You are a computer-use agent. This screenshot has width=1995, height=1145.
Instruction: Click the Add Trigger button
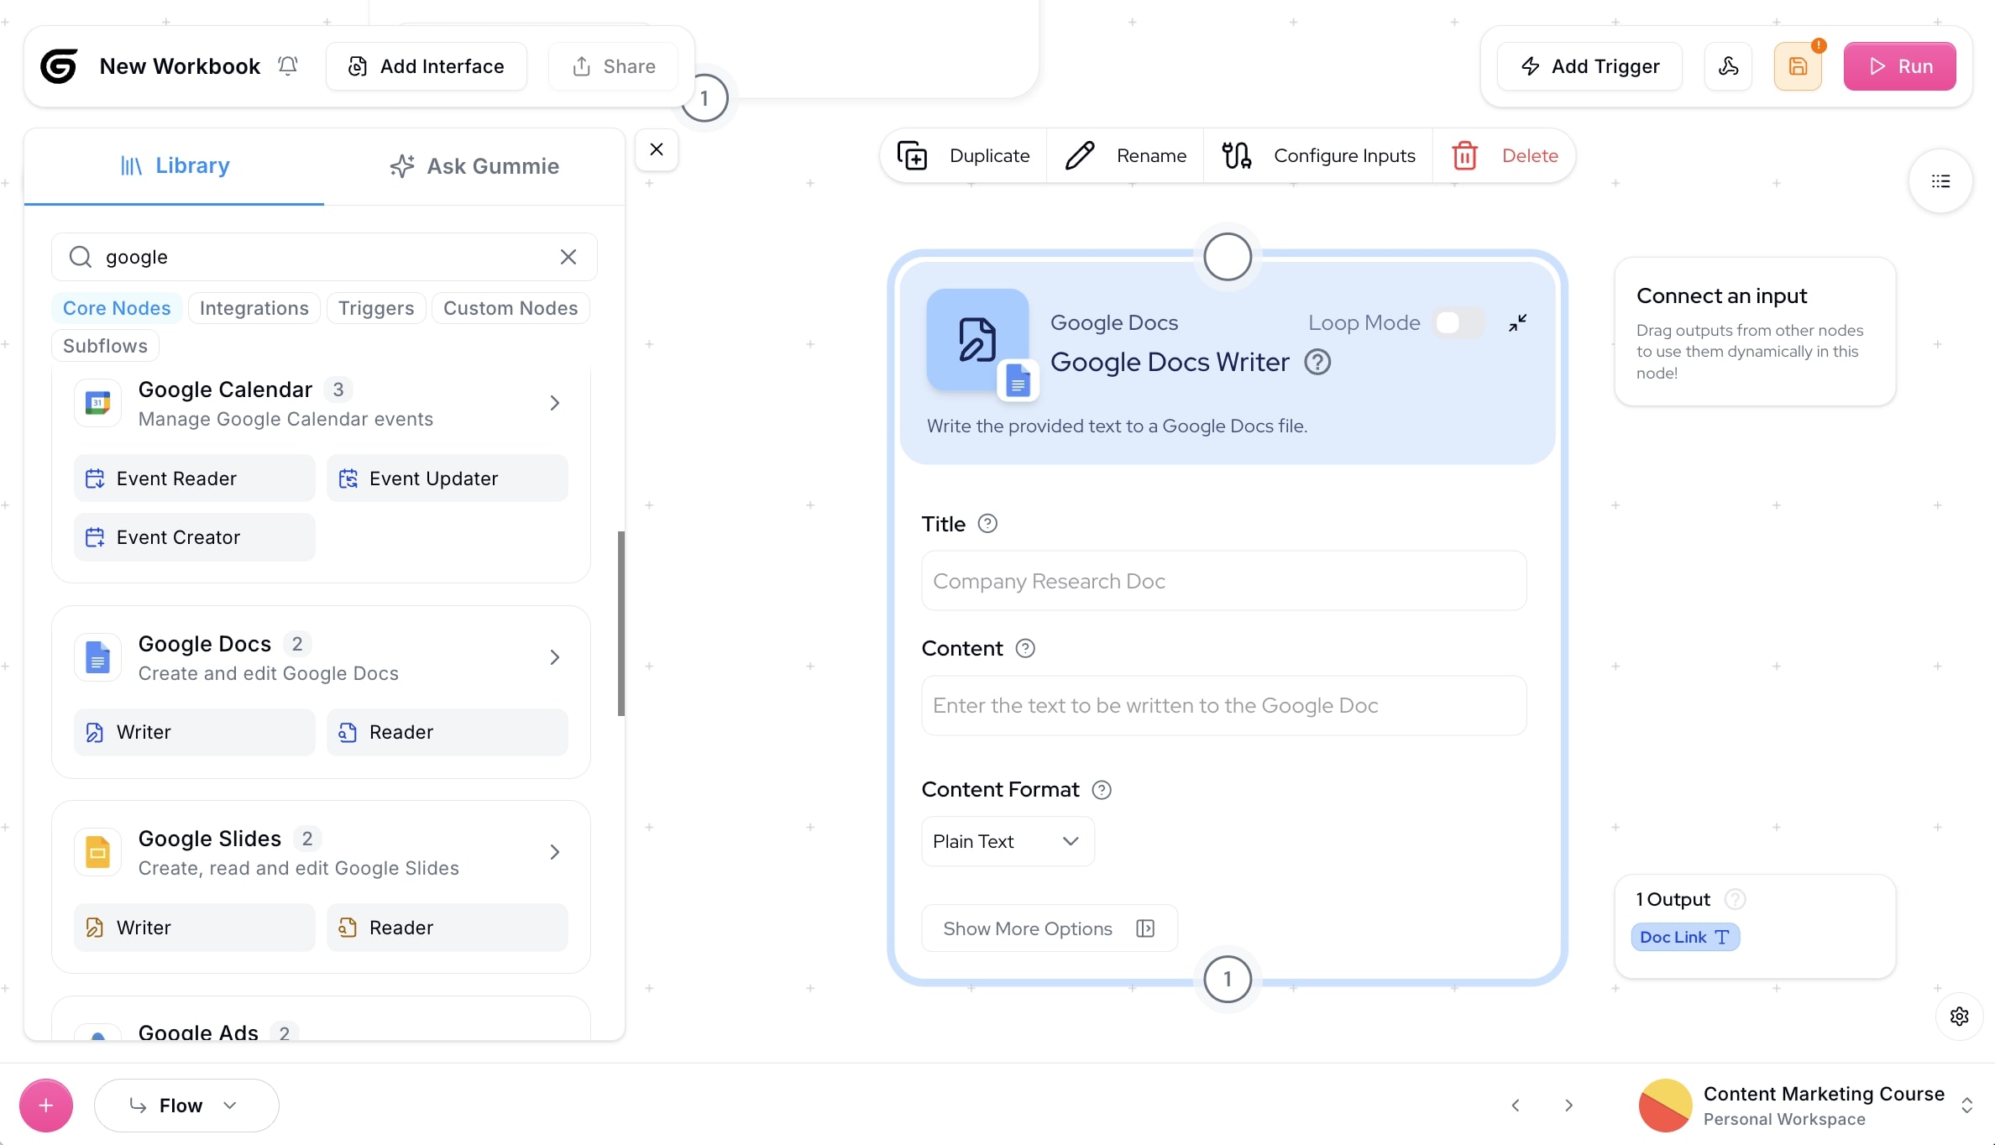click(1589, 66)
